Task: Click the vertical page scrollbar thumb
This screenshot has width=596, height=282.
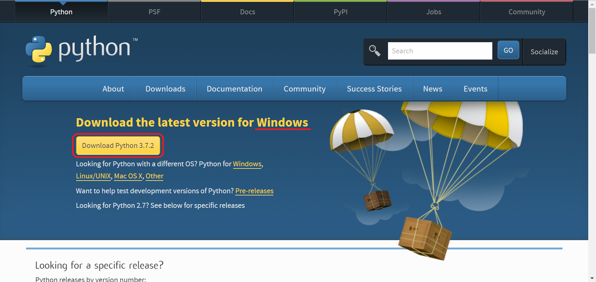Action: [592, 31]
